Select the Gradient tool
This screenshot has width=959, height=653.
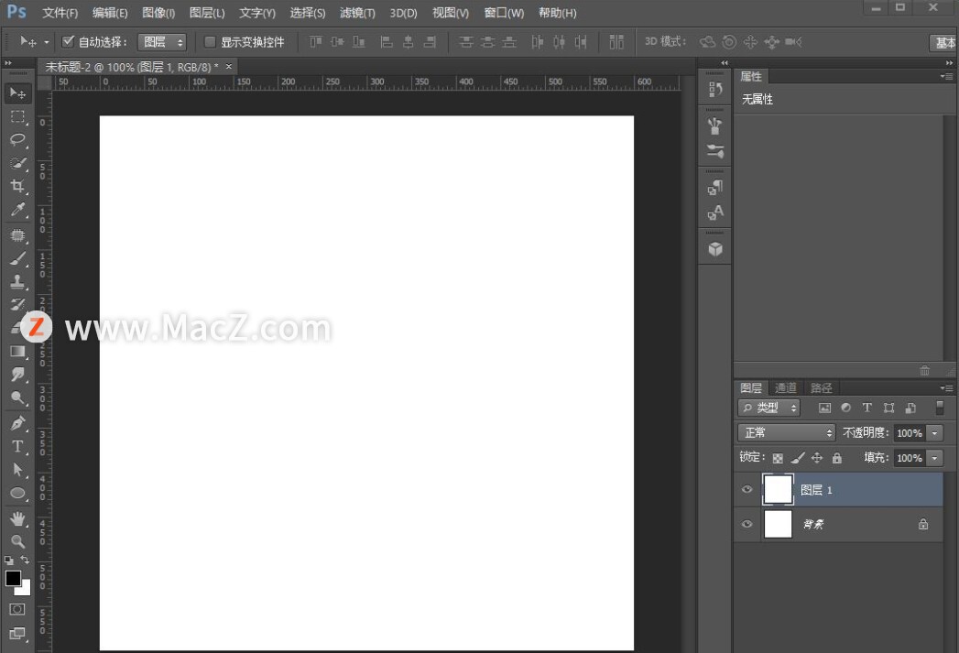(x=17, y=352)
